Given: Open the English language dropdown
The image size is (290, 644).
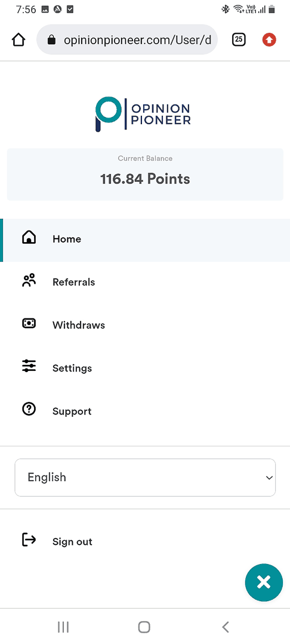Looking at the screenshot, I should 145,477.
